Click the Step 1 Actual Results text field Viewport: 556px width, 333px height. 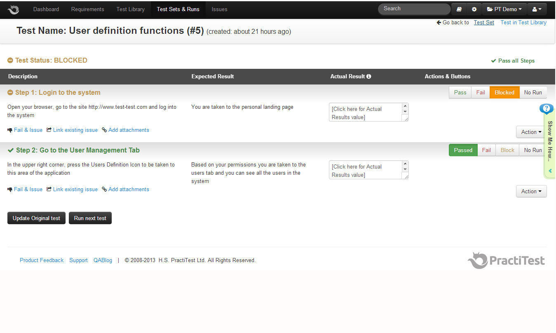365,113
